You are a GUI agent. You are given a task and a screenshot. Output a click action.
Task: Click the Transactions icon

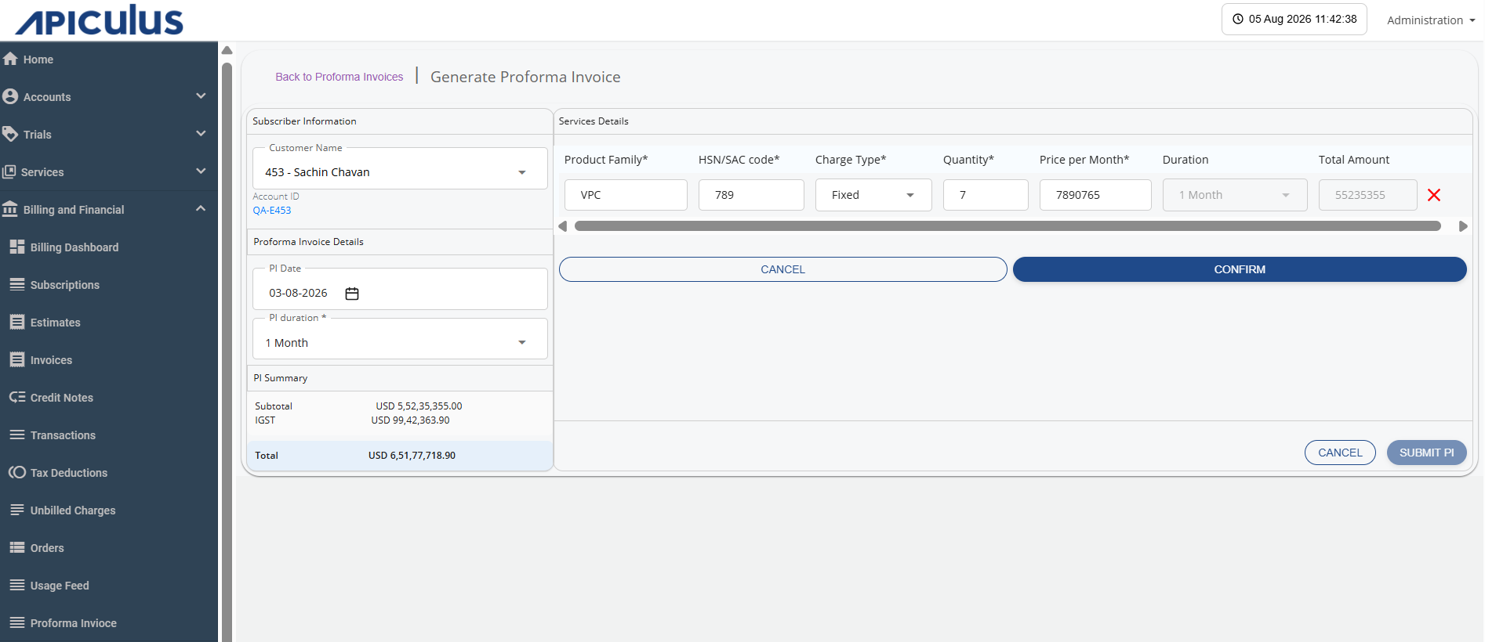tap(17, 435)
